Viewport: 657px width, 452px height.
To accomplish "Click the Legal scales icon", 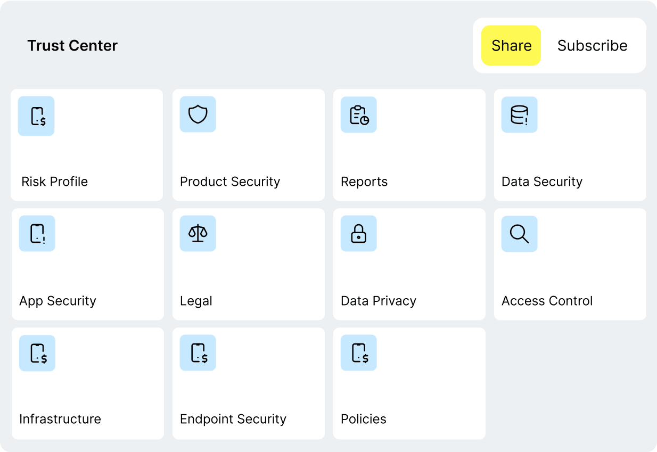I will click(x=198, y=233).
